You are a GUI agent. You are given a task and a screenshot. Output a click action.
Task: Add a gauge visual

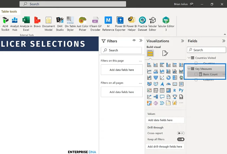pyautogui.click(x=168, y=84)
